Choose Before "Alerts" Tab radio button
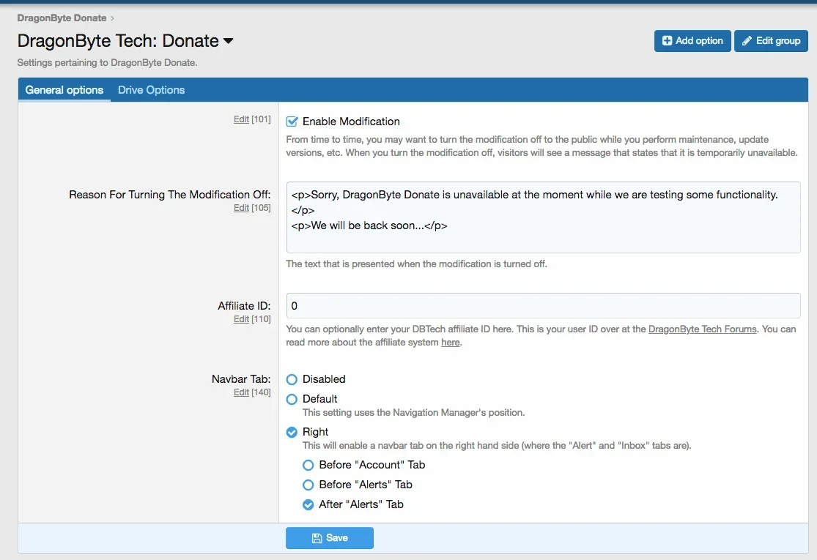The width and height of the screenshot is (817, 560). click(308, 485)
